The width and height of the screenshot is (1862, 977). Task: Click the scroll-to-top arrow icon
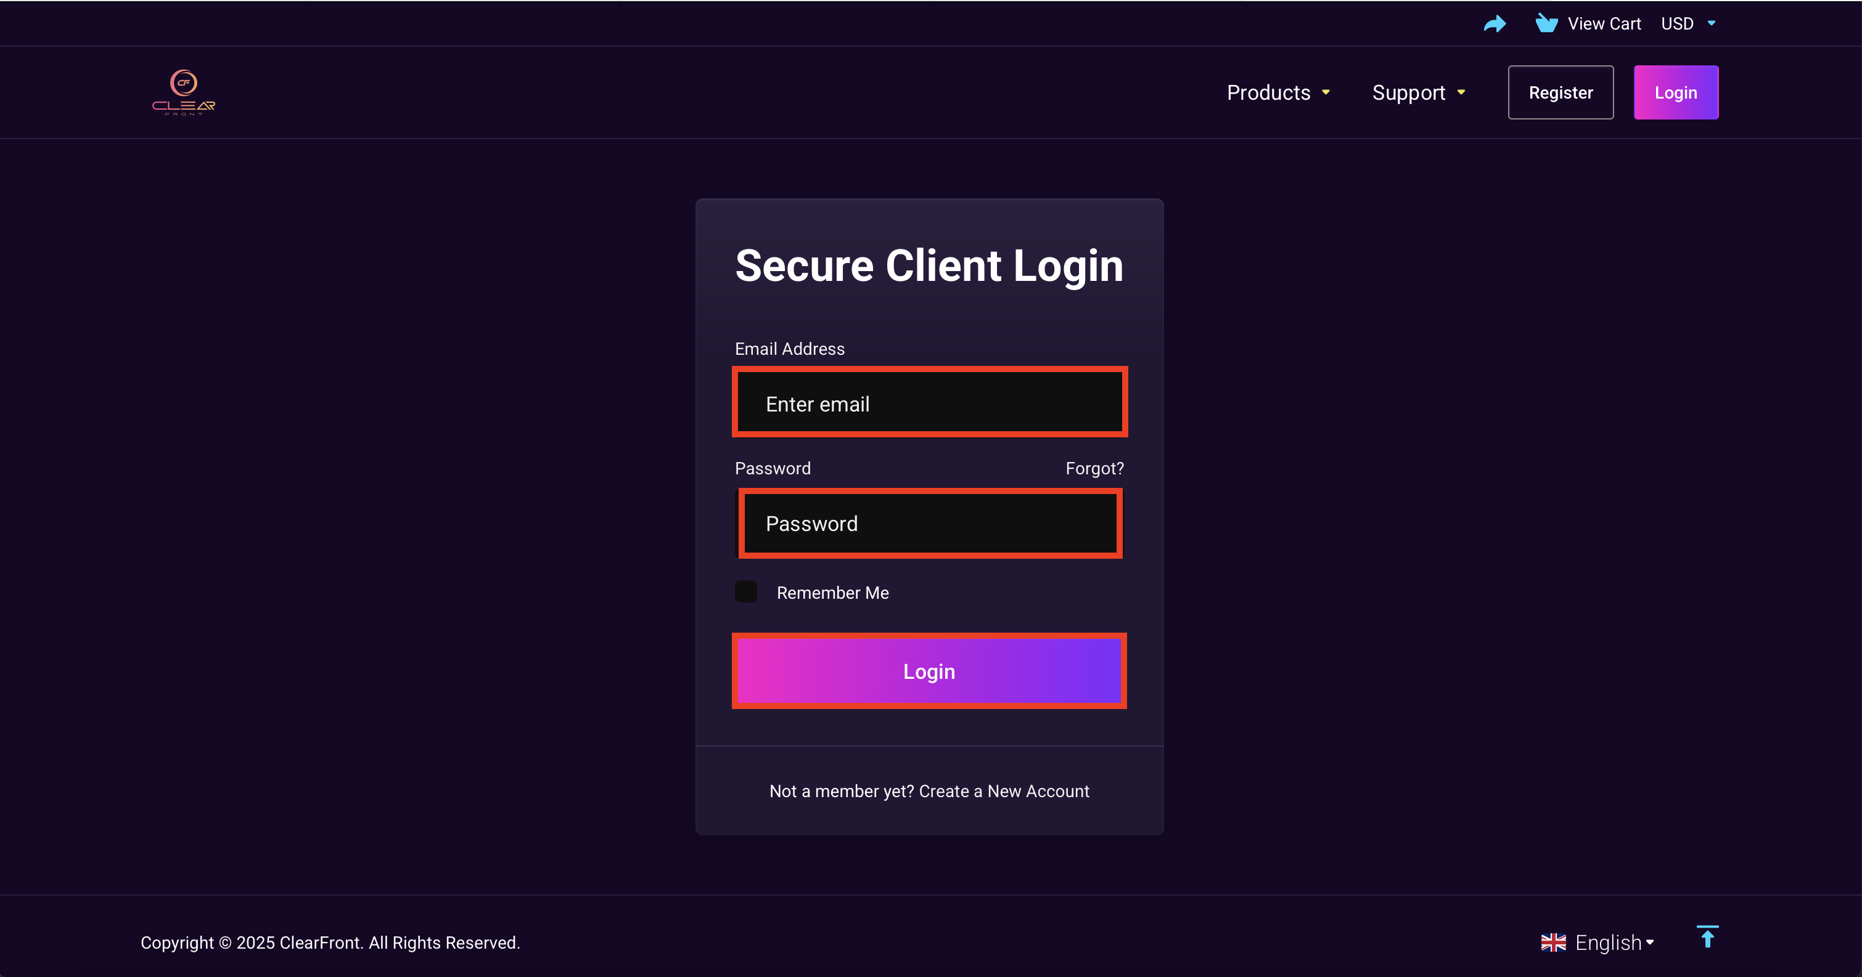(1707, 938)
